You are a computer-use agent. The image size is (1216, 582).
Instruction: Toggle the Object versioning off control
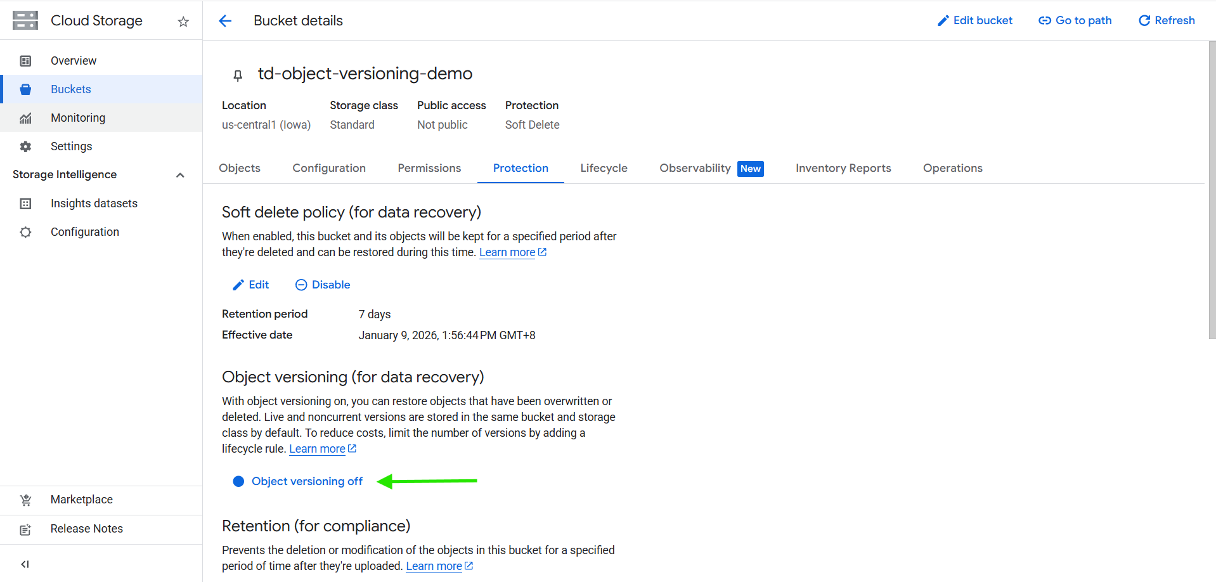tap(297, 481)
